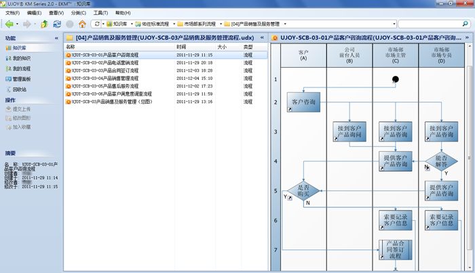475x273 pixels.
Task: Click in the search input field
Action: click(x=430, y=24)
